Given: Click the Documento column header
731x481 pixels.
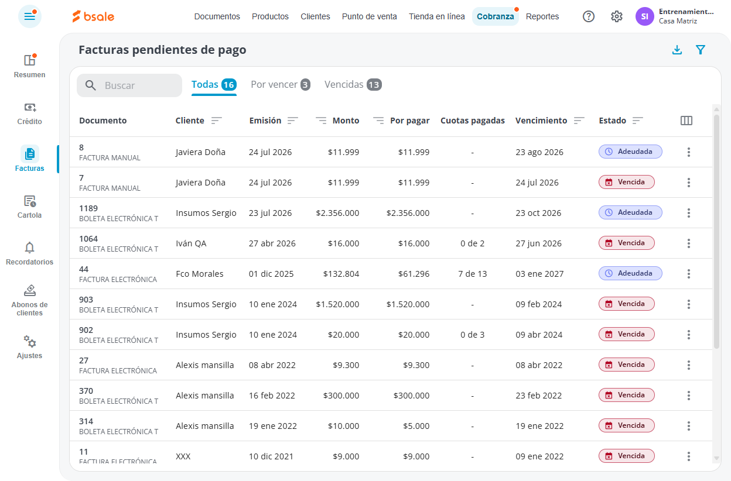Looking at the screenshot, I should (103, 121).
